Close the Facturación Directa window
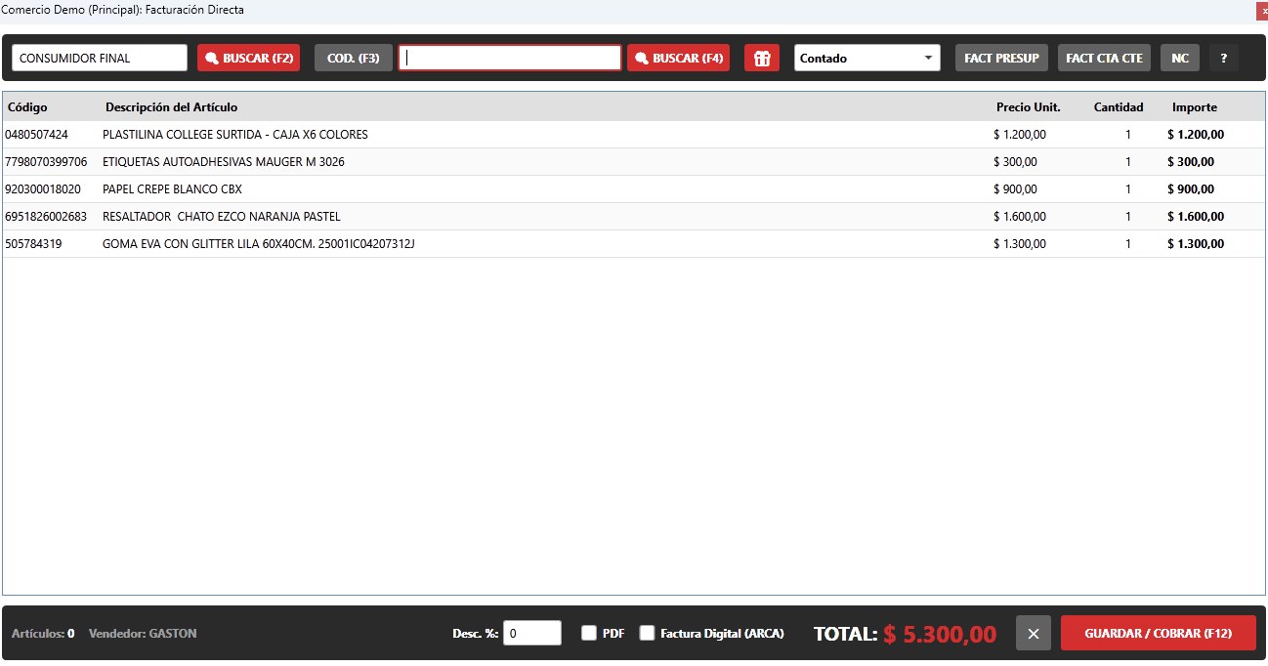The image size is (1268, 666). click(x=1262, y=10)
